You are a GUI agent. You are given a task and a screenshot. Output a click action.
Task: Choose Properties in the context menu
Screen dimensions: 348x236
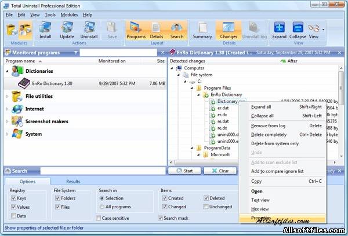pos(282,218)
